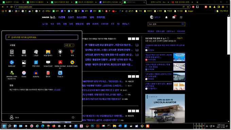The image size is (231, 130).
Task: Launch Adobe Acrobat DC
Action: pos(60,64)
